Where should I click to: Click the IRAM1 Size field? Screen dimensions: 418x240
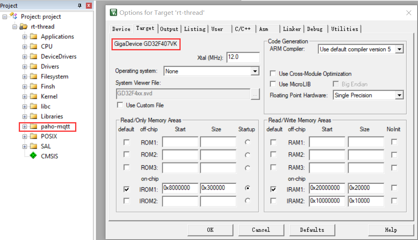tap(366, 188)
